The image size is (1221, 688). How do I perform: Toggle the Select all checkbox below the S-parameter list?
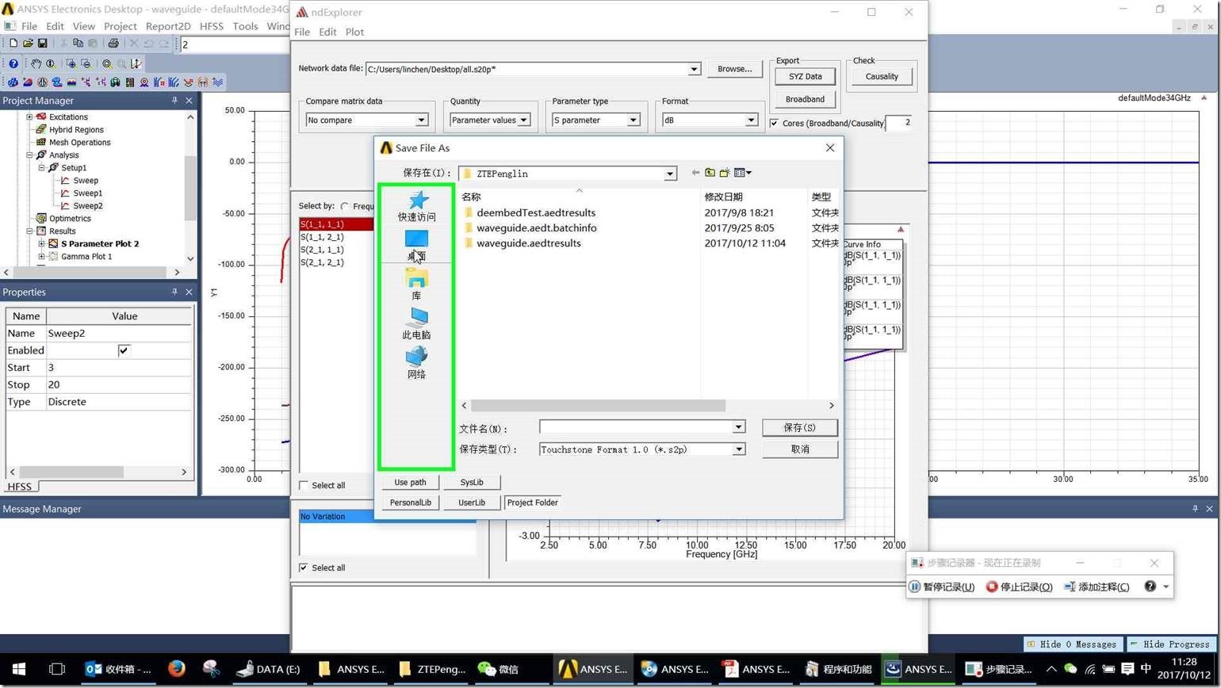pos(304,485)
